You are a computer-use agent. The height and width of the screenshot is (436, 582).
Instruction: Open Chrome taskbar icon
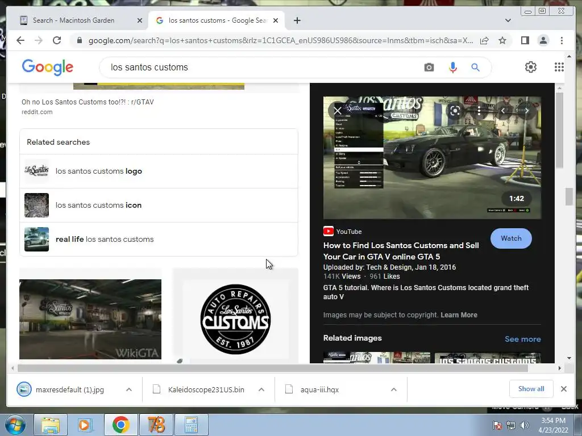click(120, 425)
